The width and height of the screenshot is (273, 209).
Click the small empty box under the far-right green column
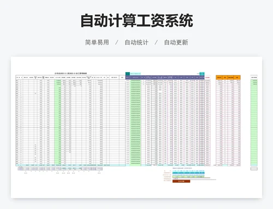(x=254, y=169)
